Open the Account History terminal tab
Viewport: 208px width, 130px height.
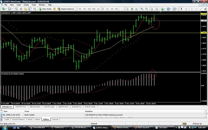click(18, 119)
